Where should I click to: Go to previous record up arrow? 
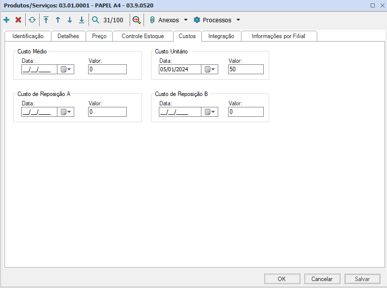pyautogui.click(x=58, y=20)
